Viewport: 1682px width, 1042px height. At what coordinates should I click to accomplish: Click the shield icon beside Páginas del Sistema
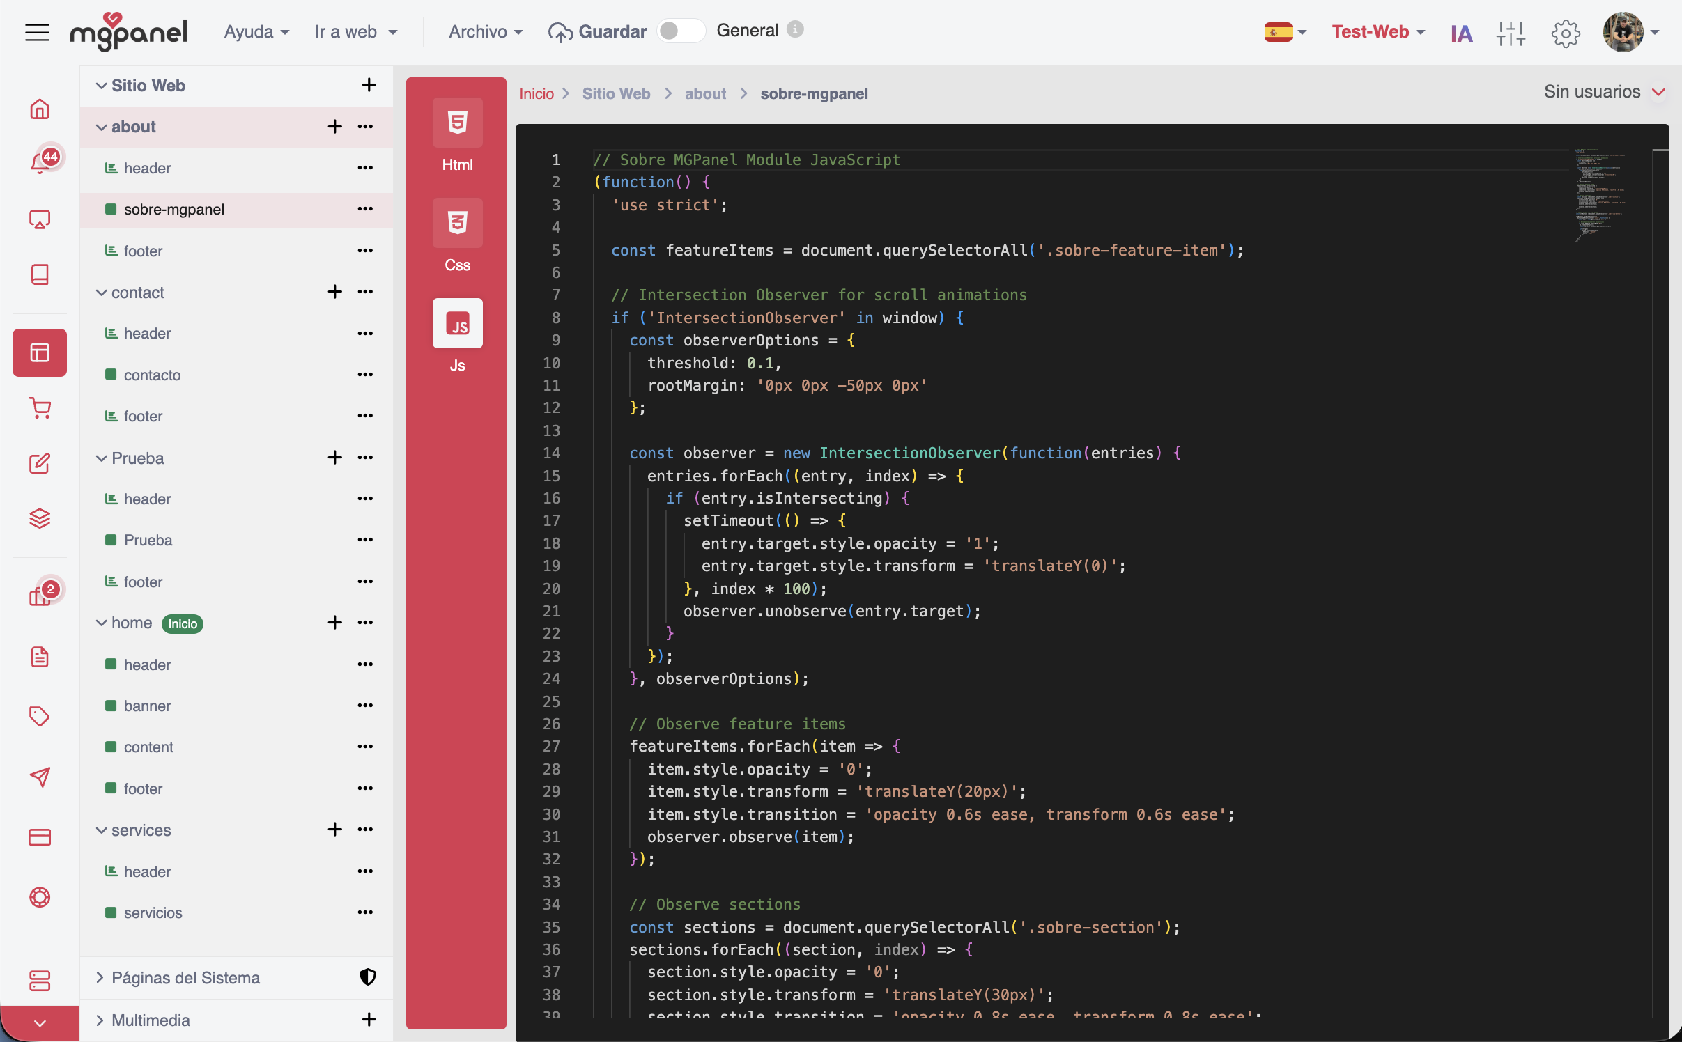pyautogui.click(x=368, y=977)
